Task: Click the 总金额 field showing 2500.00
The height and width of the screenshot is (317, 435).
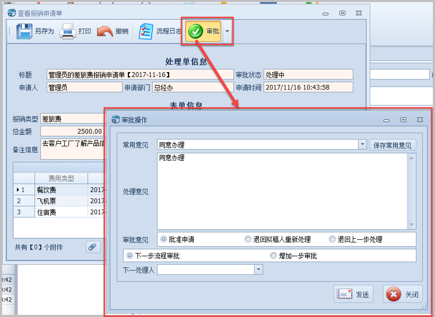Action: point(72,131)
